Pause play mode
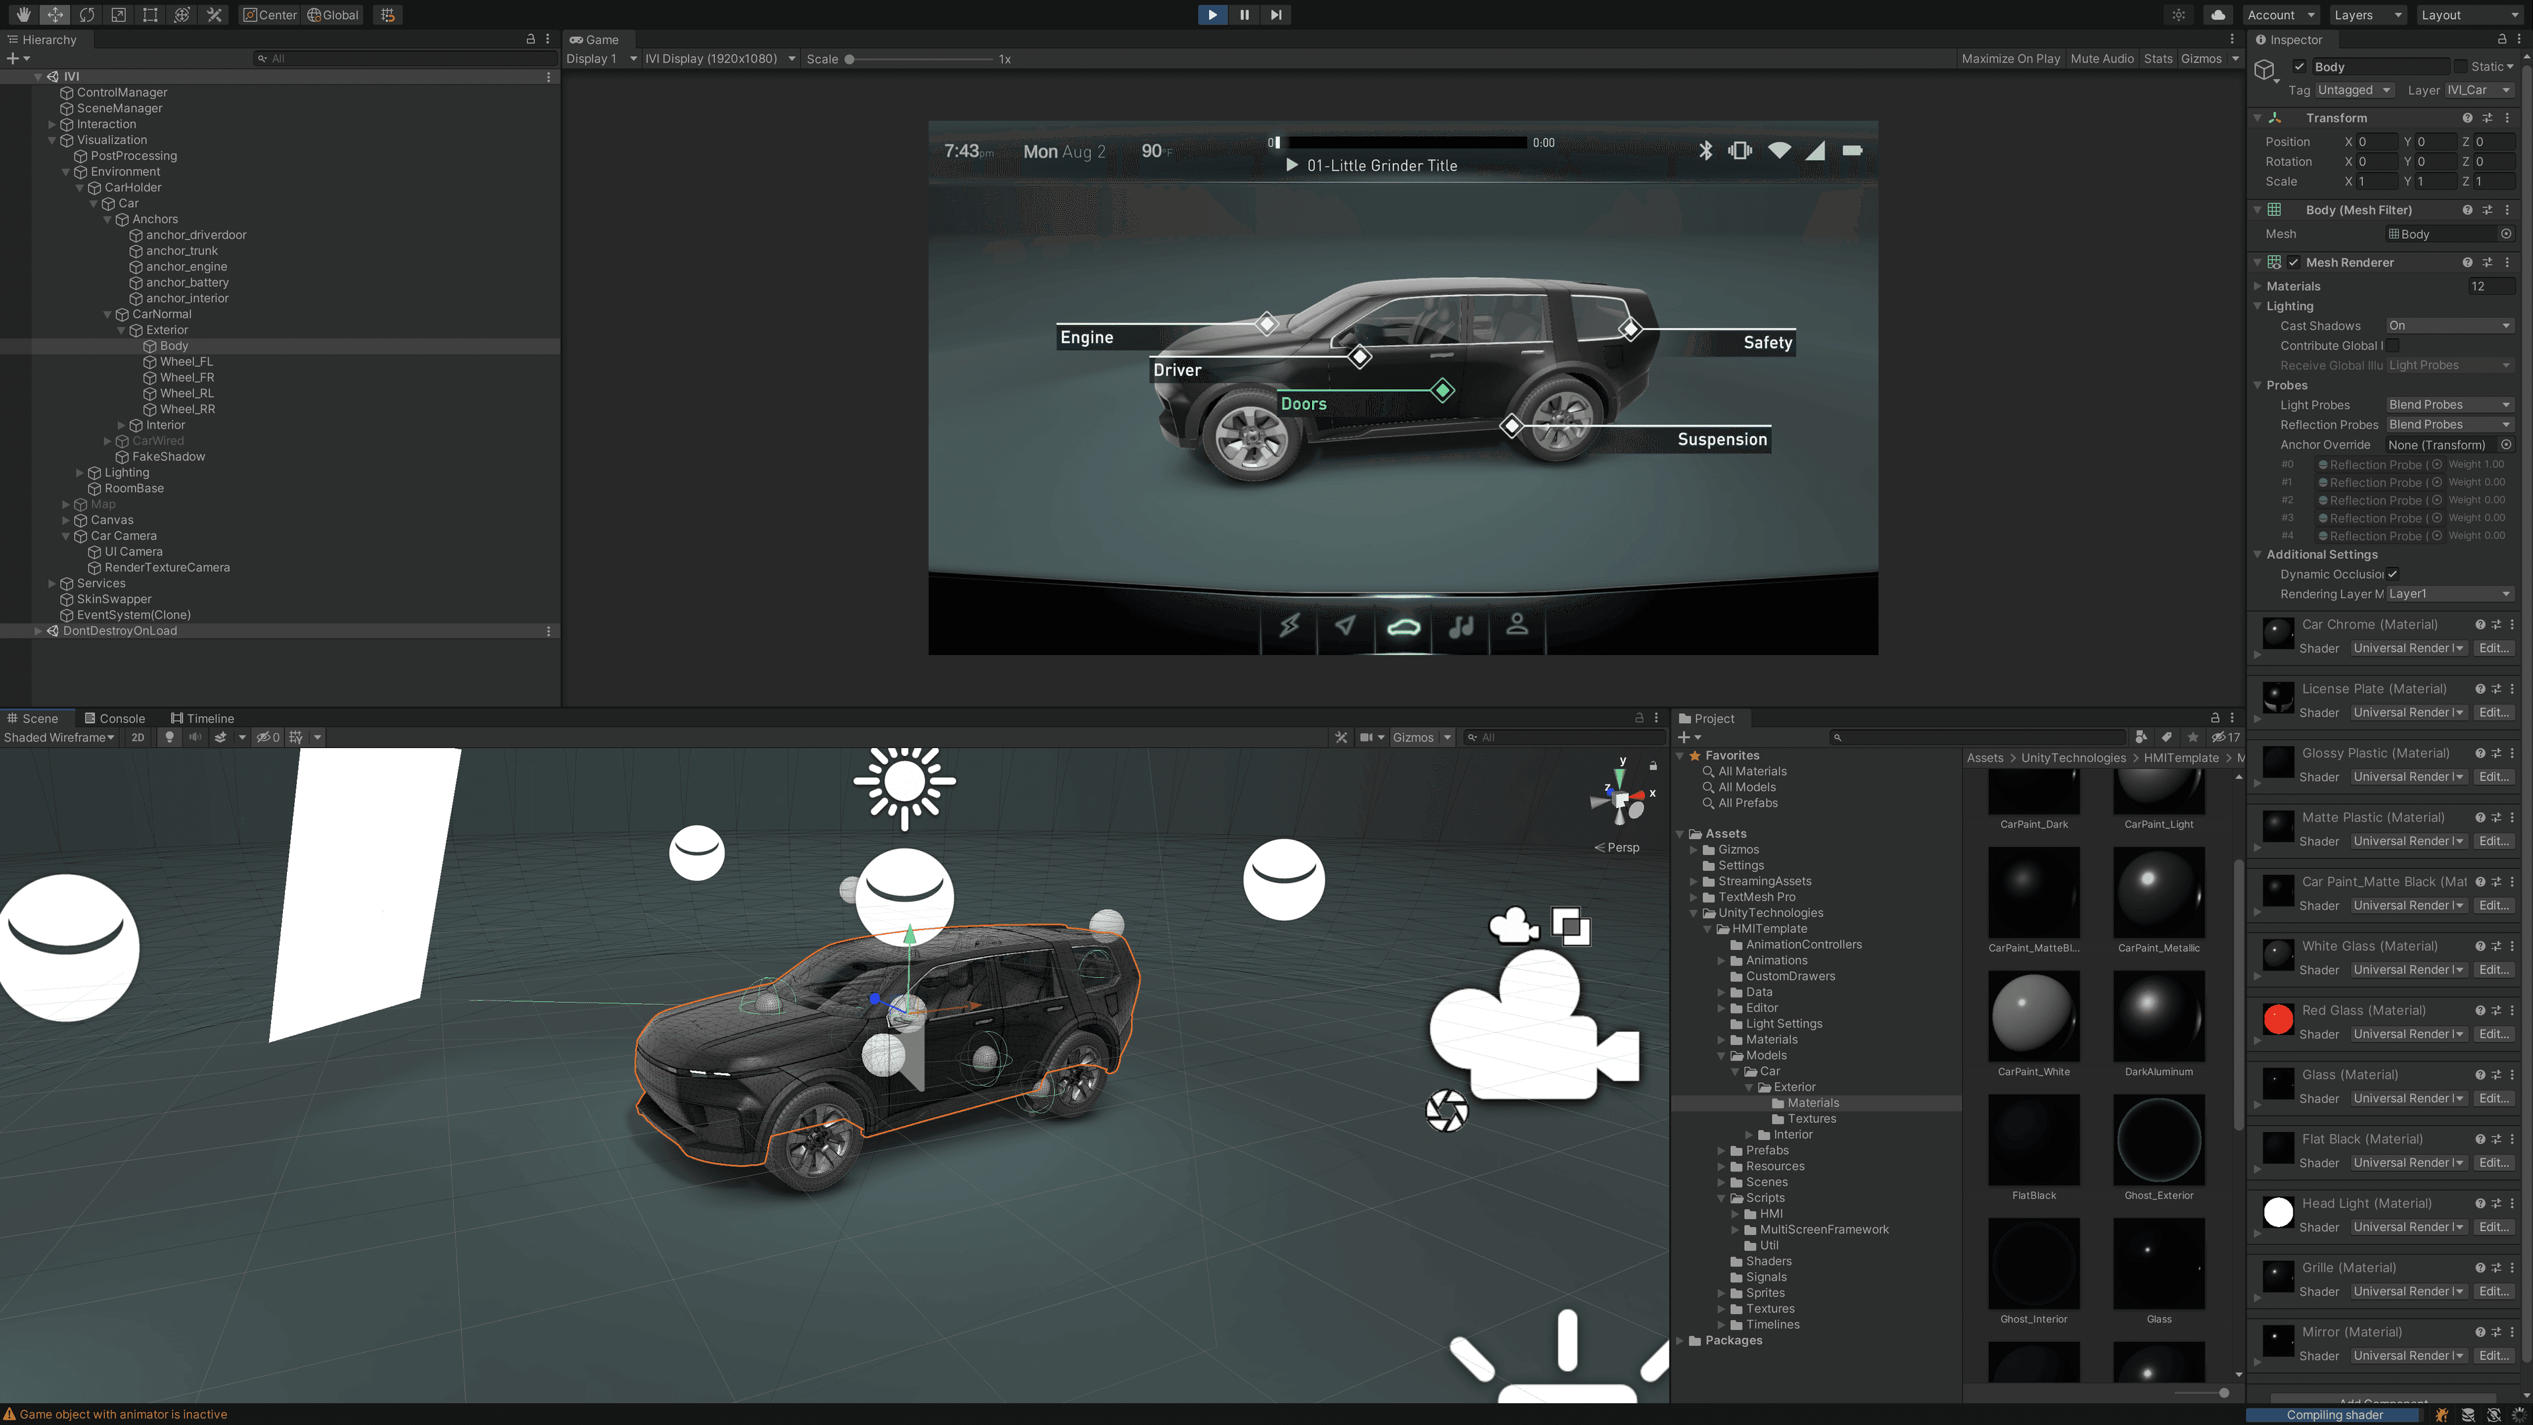The height and width of the screenshot is (1425, 2533). [1244, 15]
